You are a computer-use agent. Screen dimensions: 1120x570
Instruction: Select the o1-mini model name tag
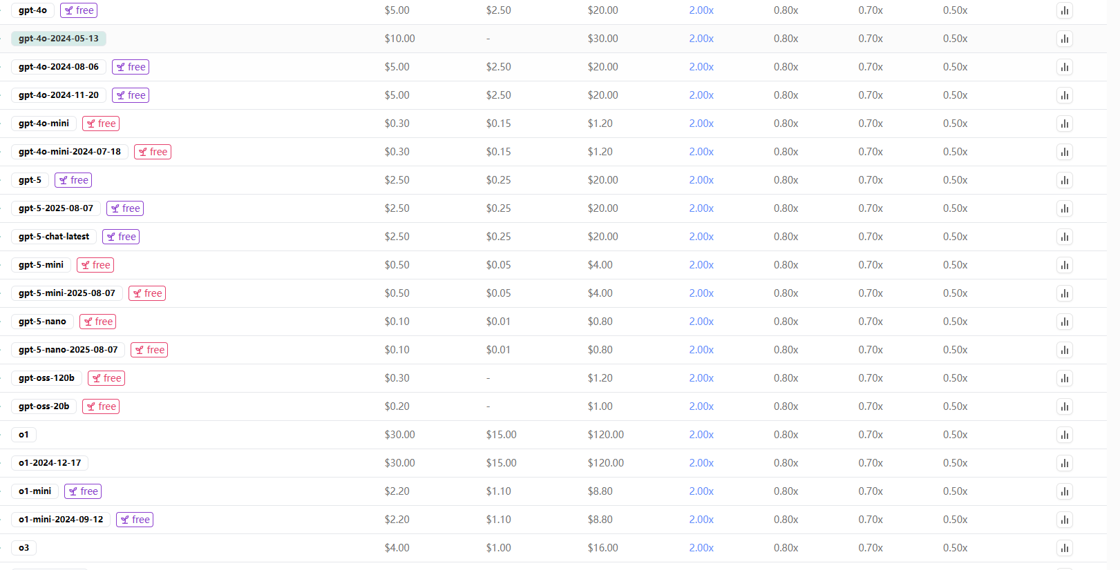pos(35,491)
